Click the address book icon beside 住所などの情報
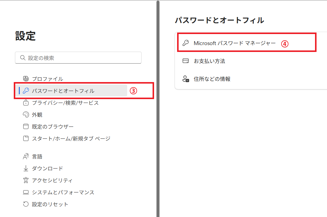 (x=186, y=79)
